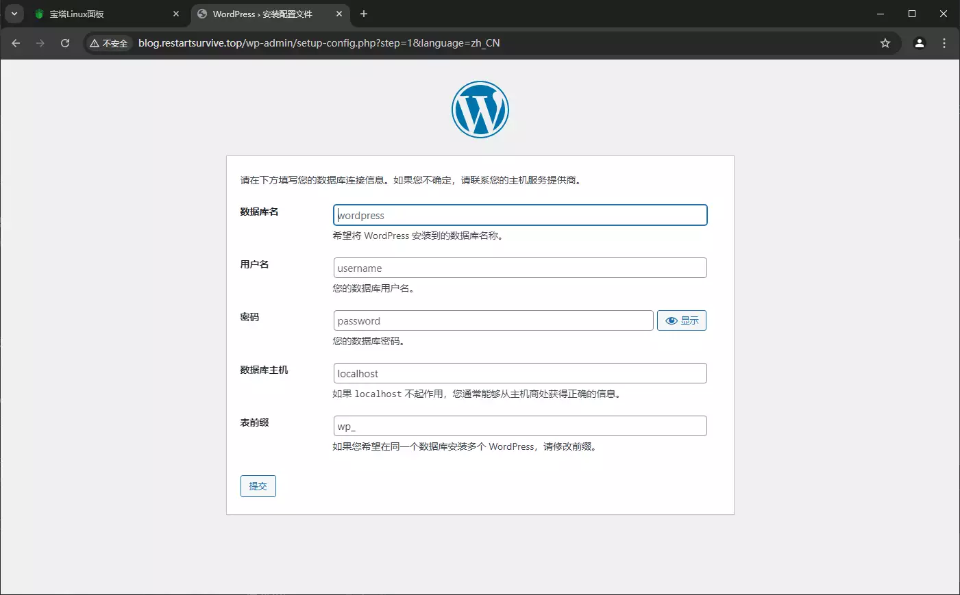960x595 pixels.
Task: Focus the 数据库名 input field
Action: [x=520, y=215]
